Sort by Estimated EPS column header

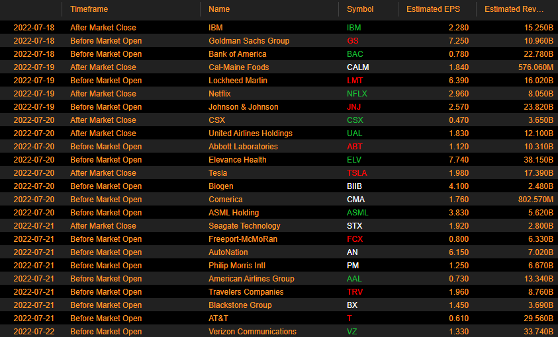pos(433,9)
